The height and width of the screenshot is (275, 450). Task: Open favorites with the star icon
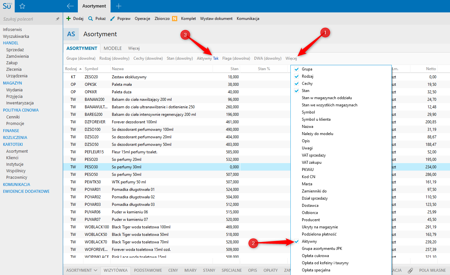coord(22,6)
